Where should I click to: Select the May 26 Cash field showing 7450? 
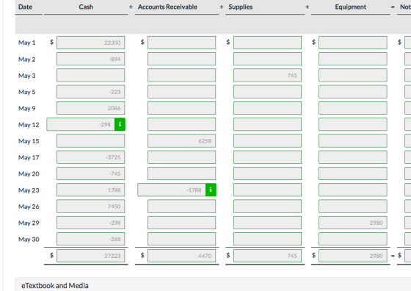[91, 206]
